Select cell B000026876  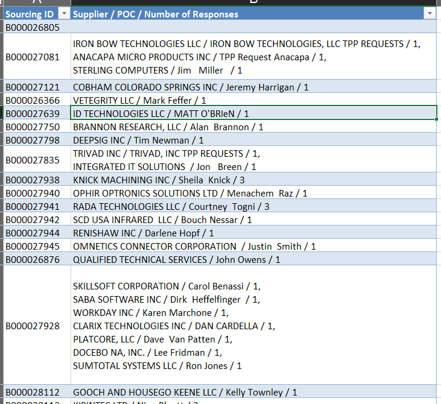coord(37,259)
